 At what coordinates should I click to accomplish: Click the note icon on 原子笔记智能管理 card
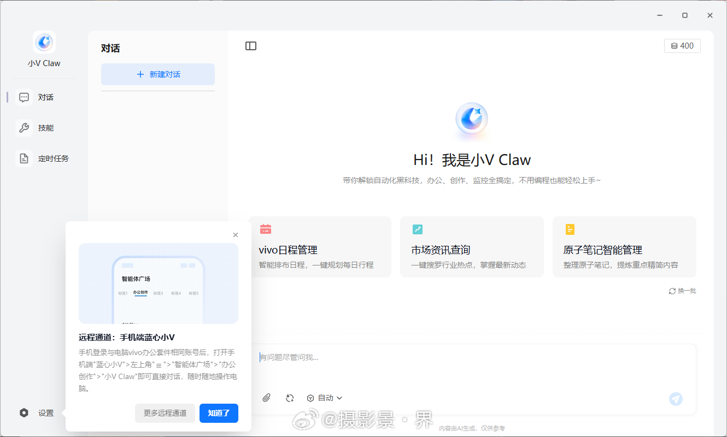tap(570, 229)
